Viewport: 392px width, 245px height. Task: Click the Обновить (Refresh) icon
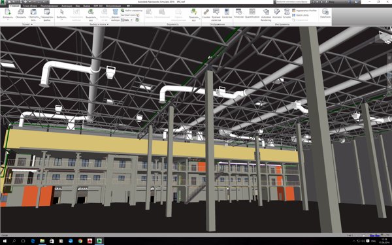[21, 12]
